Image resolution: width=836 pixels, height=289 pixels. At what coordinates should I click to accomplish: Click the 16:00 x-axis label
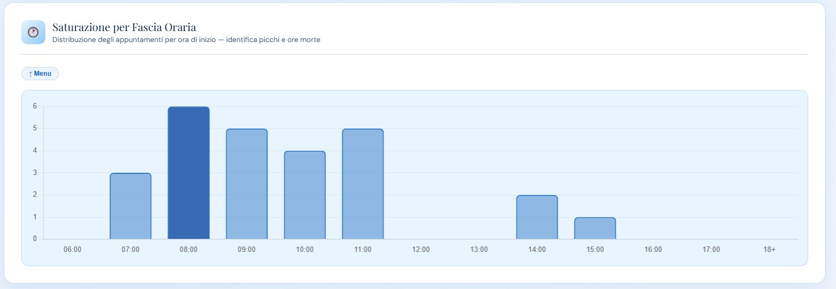point(653,249)
